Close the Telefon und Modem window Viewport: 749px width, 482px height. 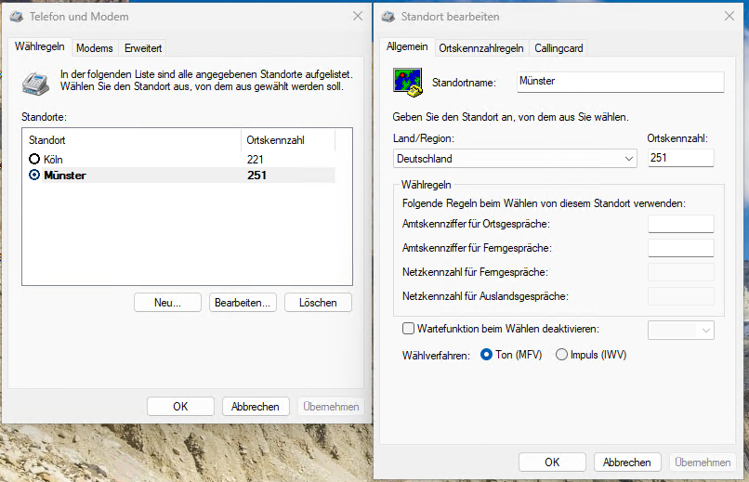click(x=358, y=17)
